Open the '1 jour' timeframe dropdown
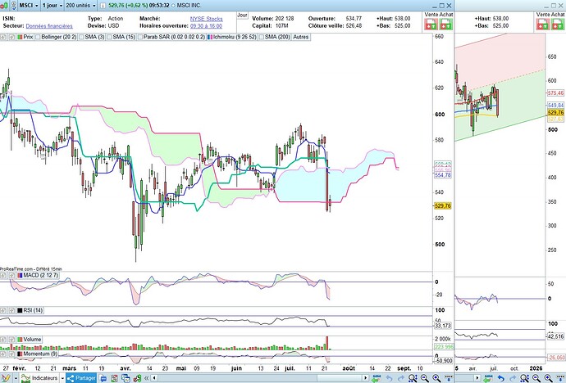 (52, 6)
